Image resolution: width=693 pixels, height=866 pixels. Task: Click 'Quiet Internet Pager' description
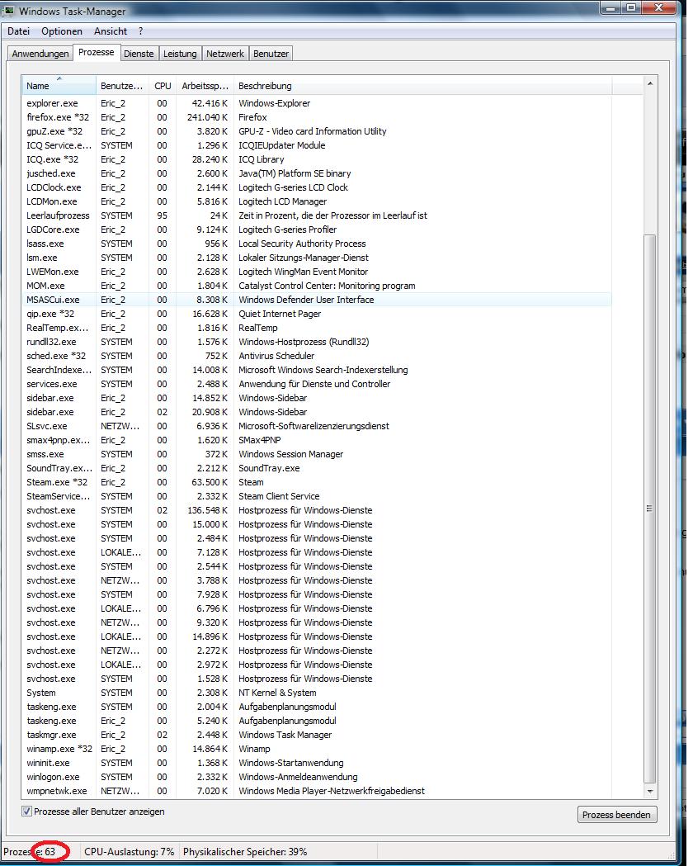point(280,314)
